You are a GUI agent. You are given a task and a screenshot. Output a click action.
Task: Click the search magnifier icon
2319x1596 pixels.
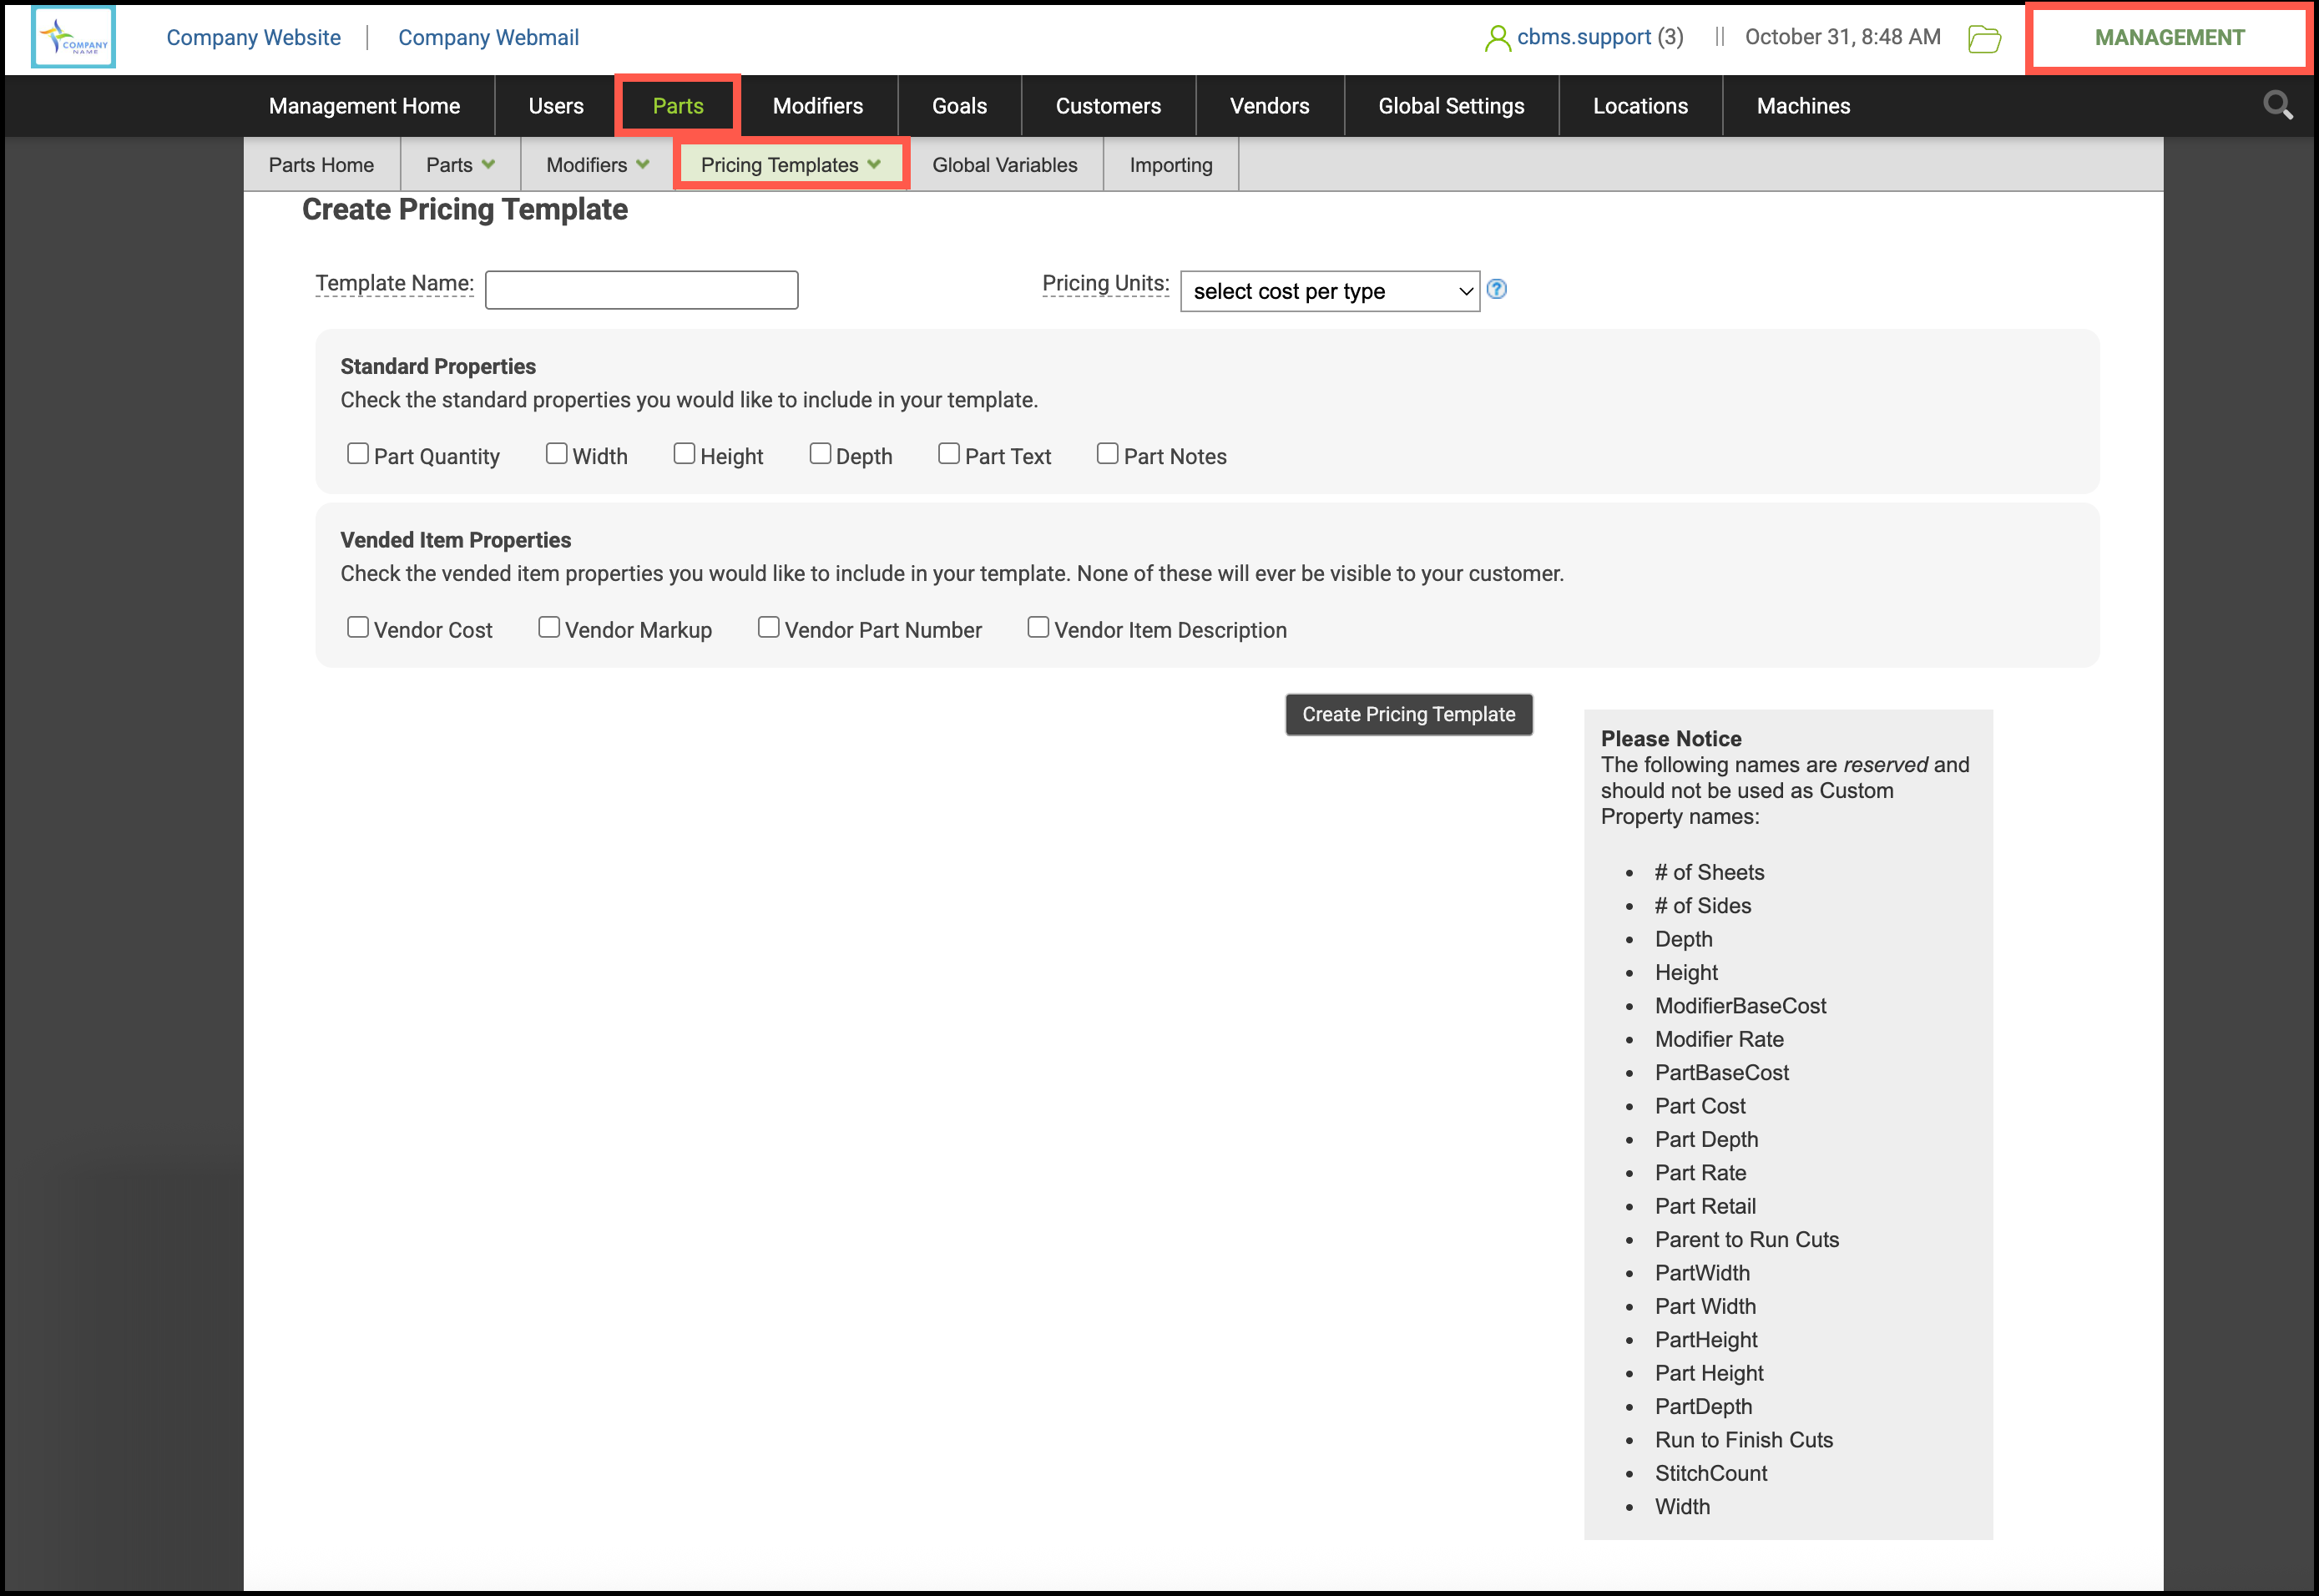point(2277,105)
